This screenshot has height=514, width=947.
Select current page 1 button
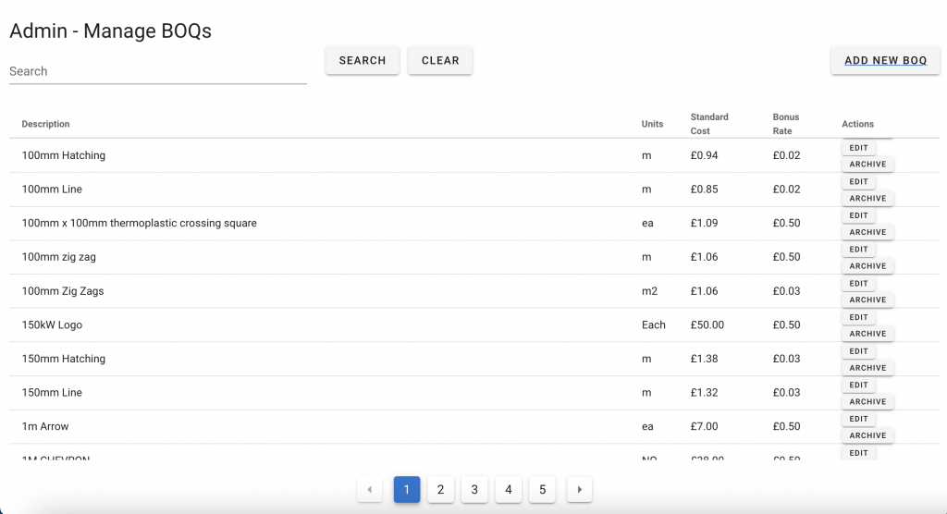407,489
